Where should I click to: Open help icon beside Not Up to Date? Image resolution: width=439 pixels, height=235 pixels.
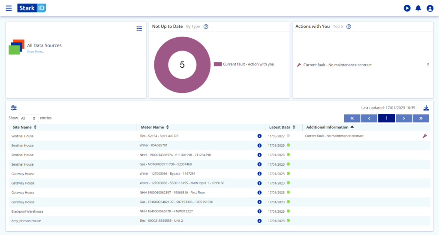pyautogui.click(x=206, y=27)
